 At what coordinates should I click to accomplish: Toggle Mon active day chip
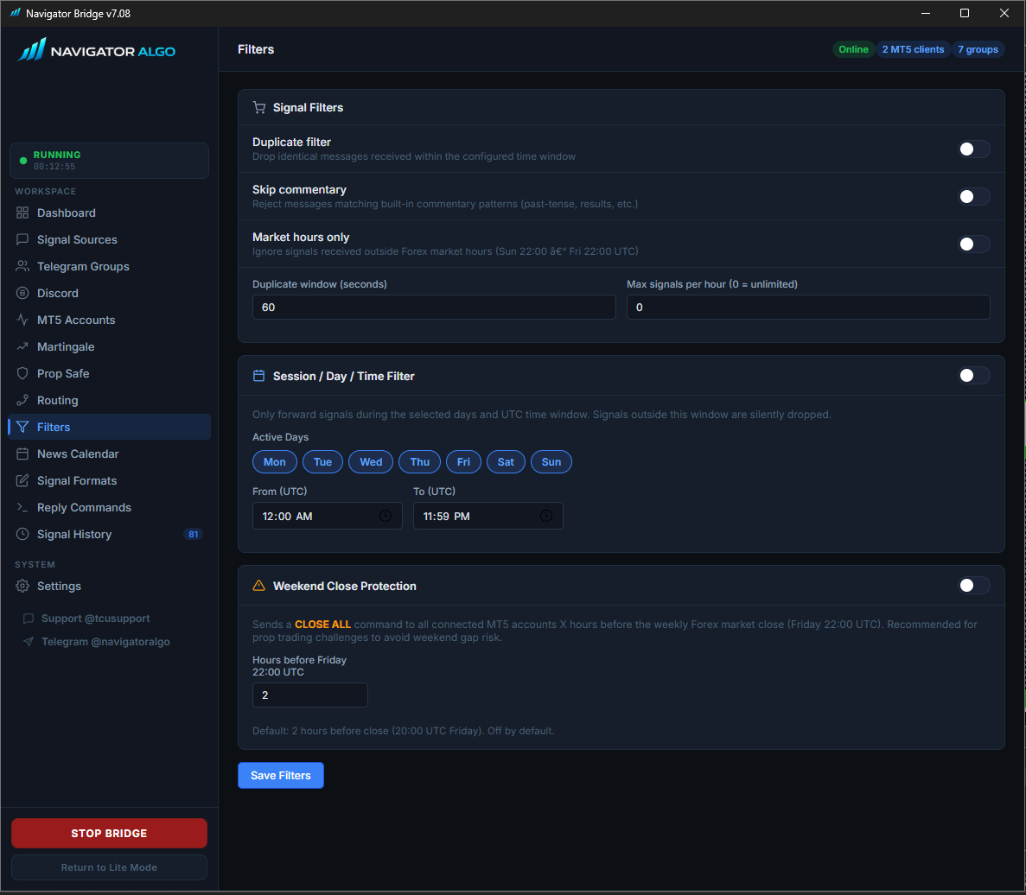(x=275, y=462)
